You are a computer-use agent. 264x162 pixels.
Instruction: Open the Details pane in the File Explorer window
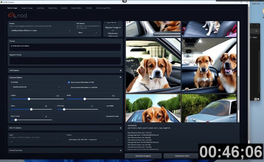coord(254,37)
